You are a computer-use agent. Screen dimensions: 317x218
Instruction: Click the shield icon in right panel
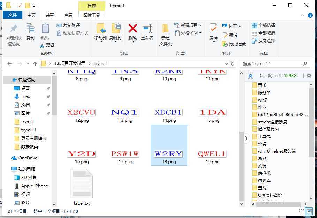(x=251, y=76)
